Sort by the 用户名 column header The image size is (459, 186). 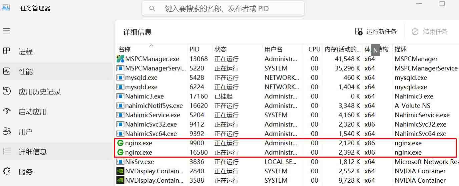pyautogui.click(x=274, y=49)
